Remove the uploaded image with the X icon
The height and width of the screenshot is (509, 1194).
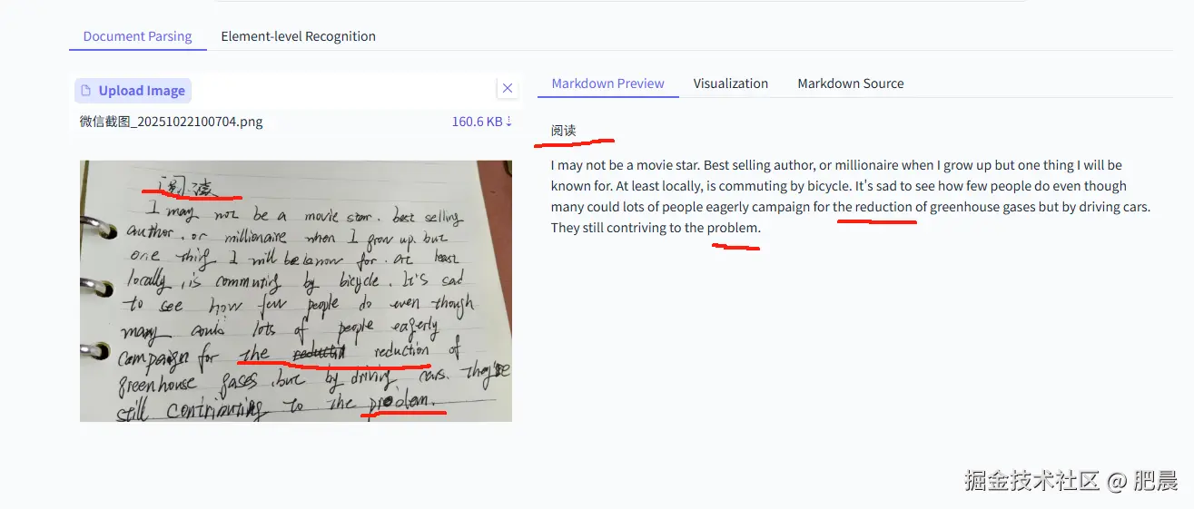508,88
